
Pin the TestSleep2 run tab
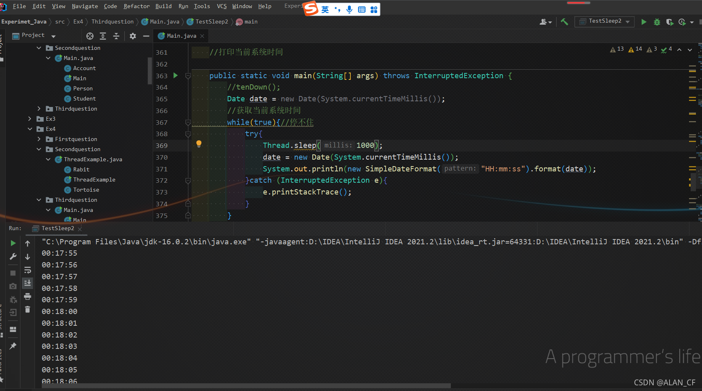click(x=13, y=346)
